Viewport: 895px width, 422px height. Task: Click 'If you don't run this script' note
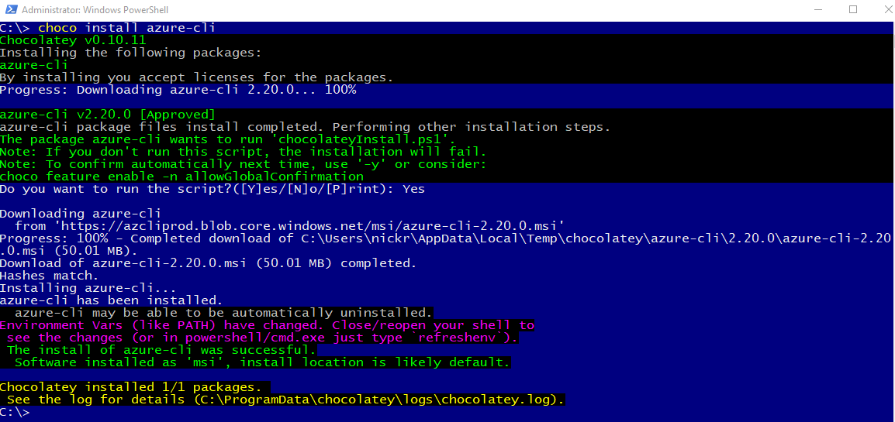(243, 152)
